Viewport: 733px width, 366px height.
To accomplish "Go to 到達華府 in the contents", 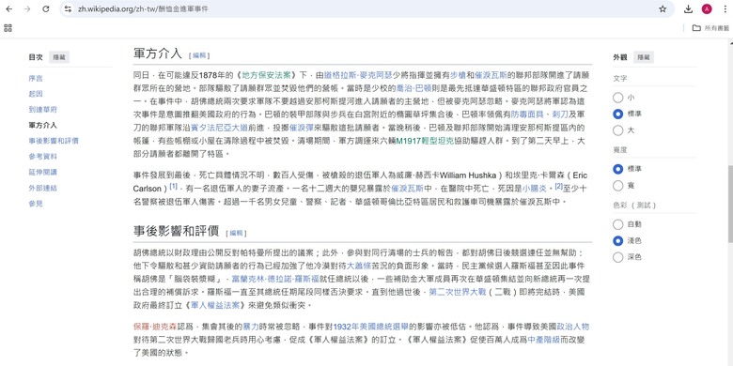I will point(42,110).
